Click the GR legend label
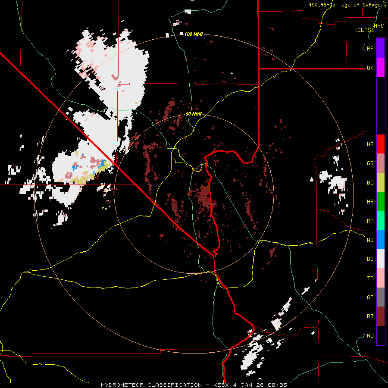 [x=370, y=163]
